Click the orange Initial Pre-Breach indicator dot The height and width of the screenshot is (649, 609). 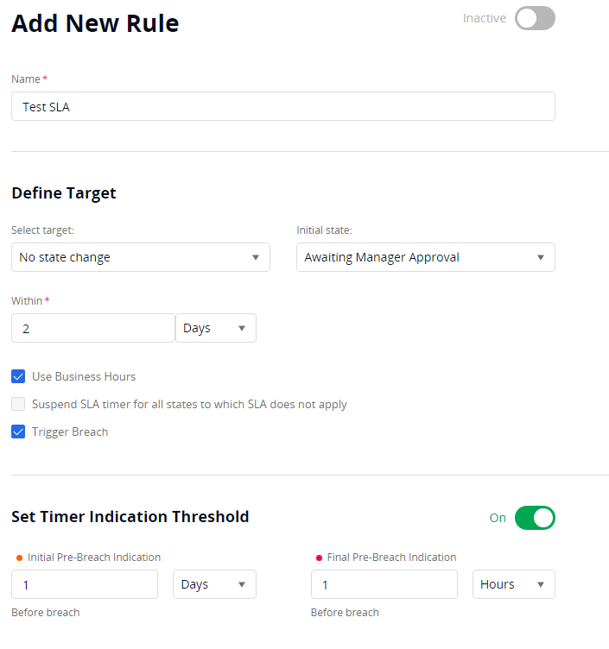point(19,558)
